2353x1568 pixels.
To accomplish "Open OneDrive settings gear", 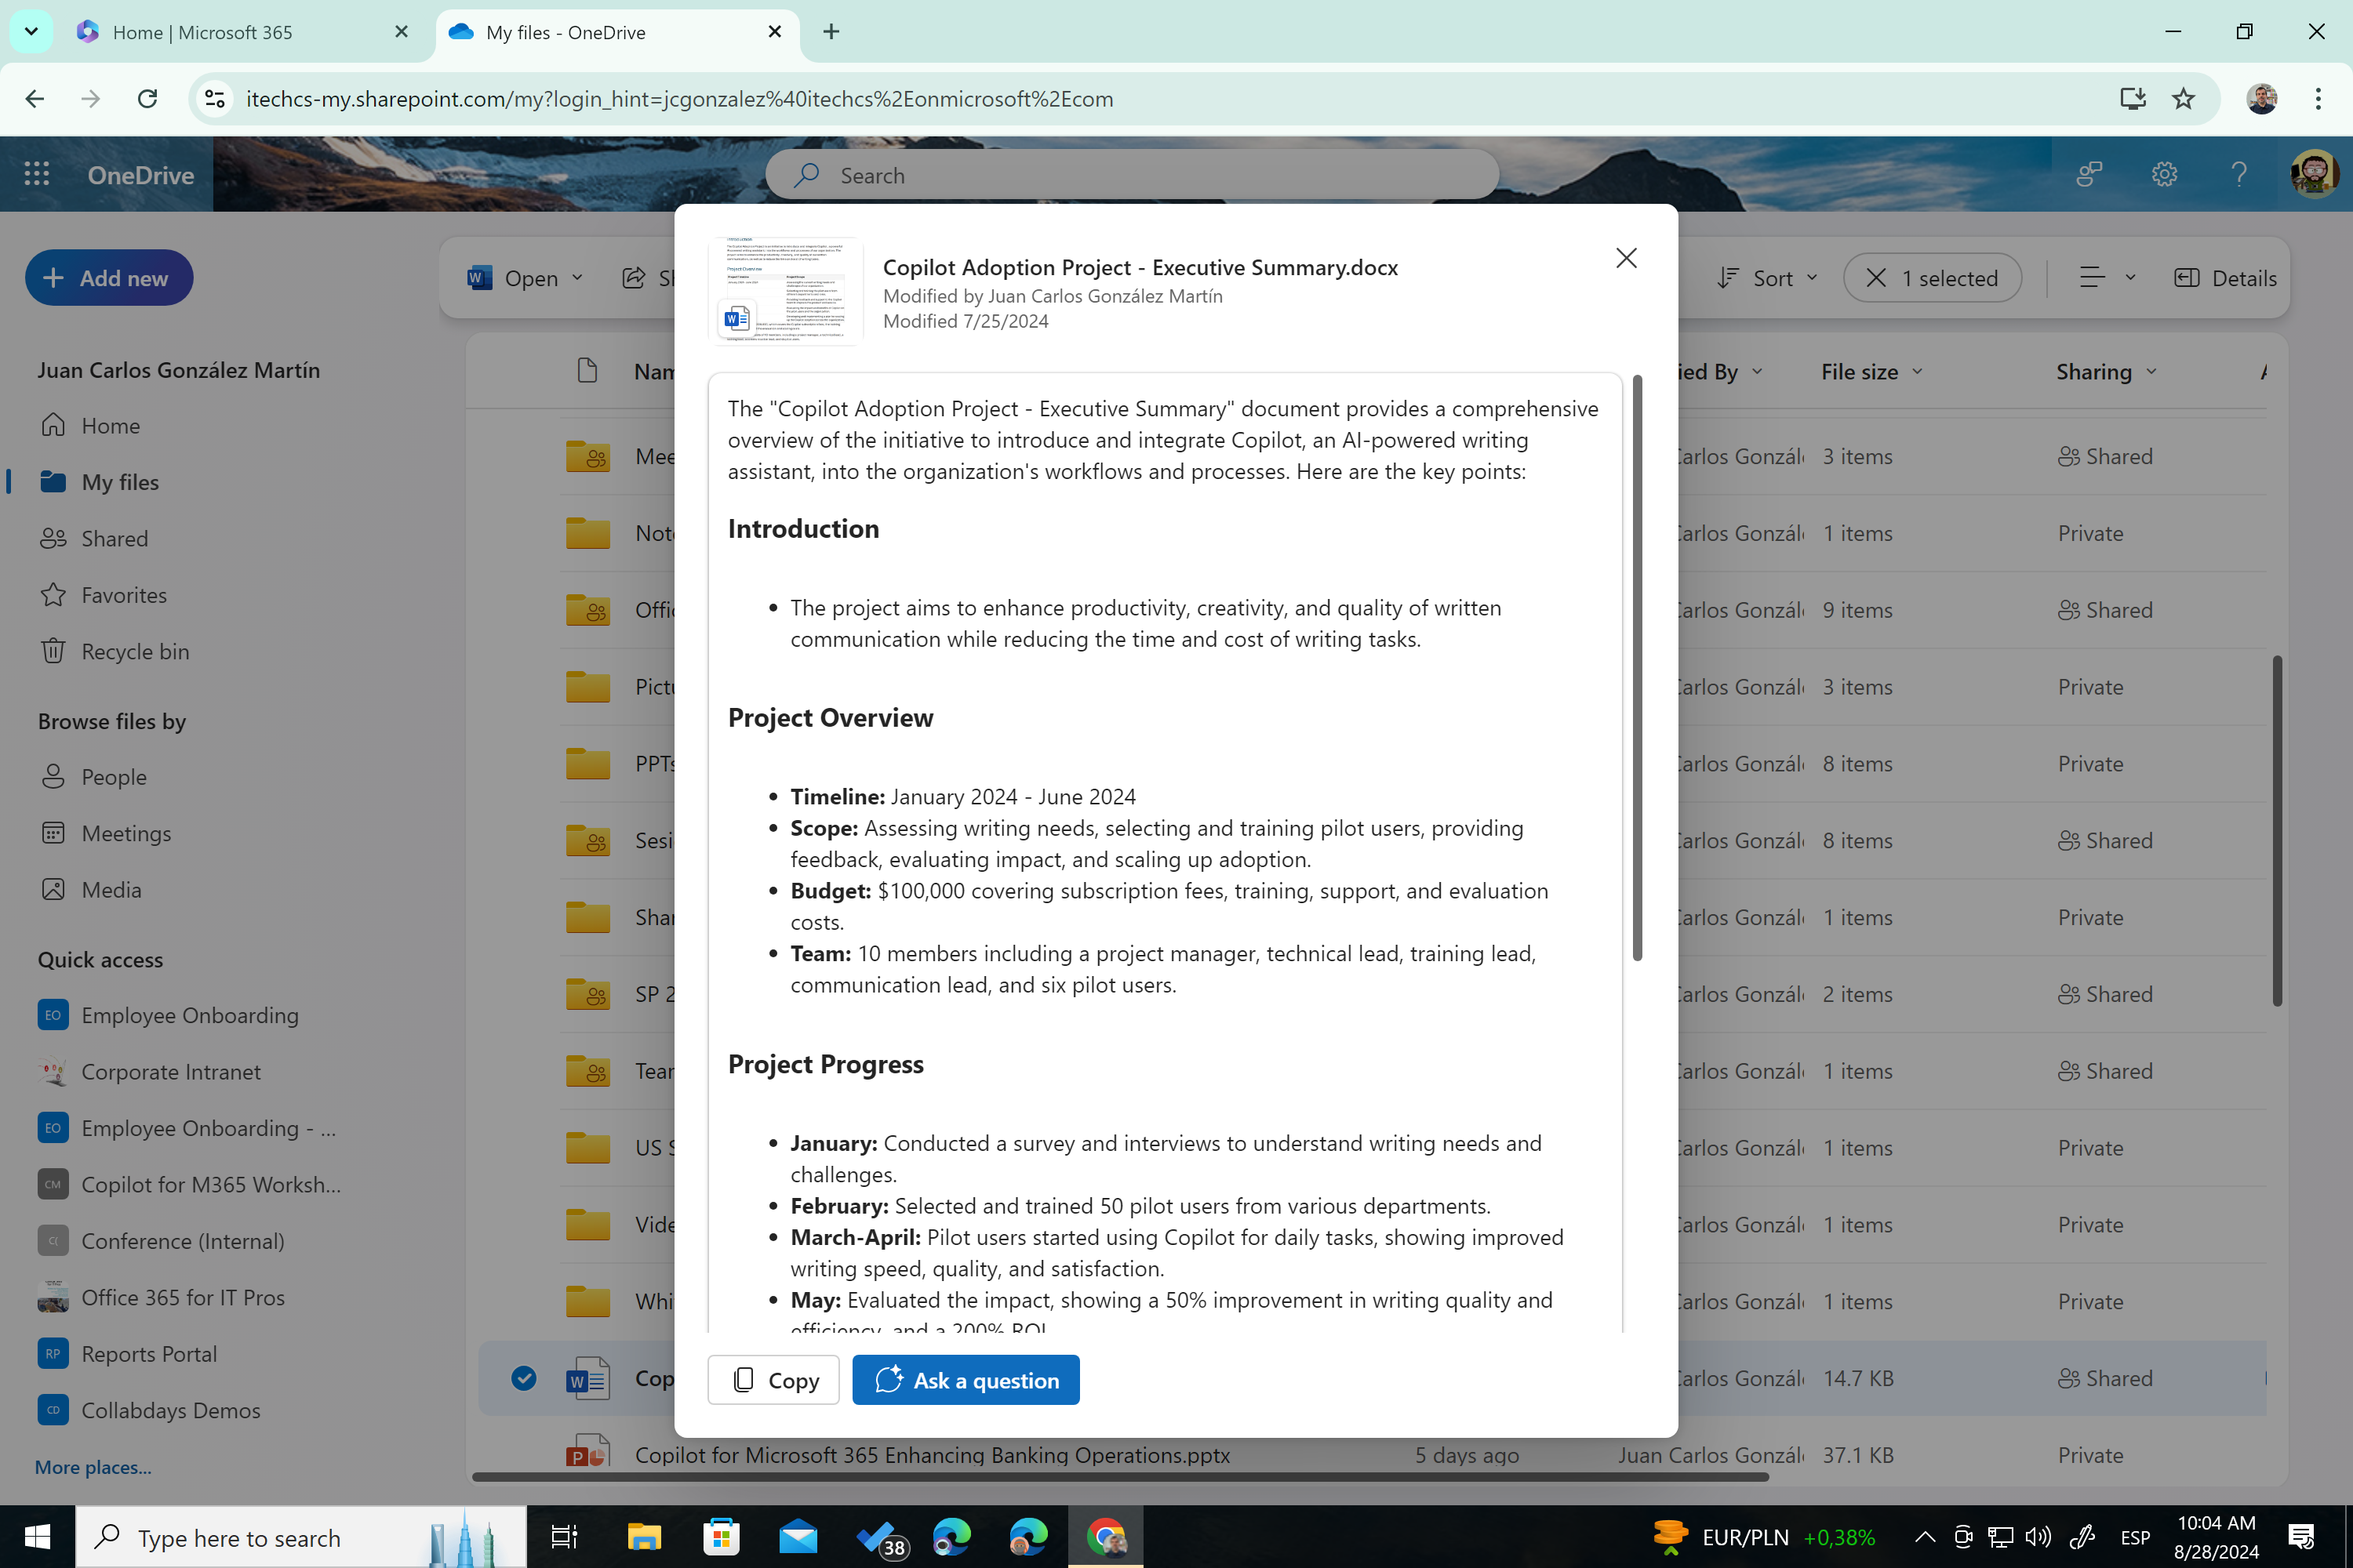I will [2163, 173].
